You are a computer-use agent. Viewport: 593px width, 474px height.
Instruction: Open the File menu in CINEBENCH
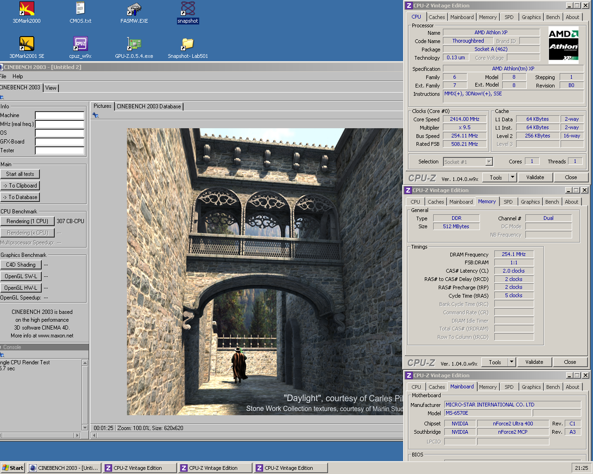(3, 76)
